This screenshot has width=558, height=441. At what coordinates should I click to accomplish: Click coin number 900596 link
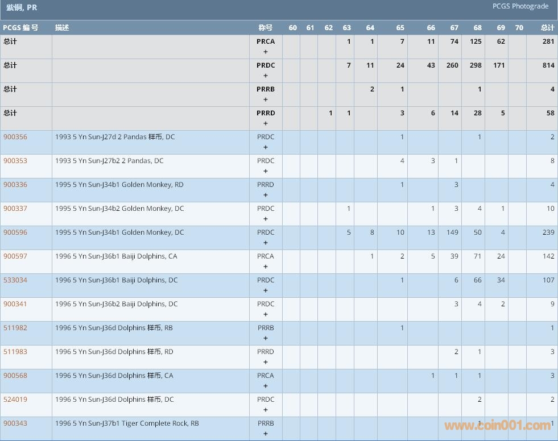tap(15, 232)
